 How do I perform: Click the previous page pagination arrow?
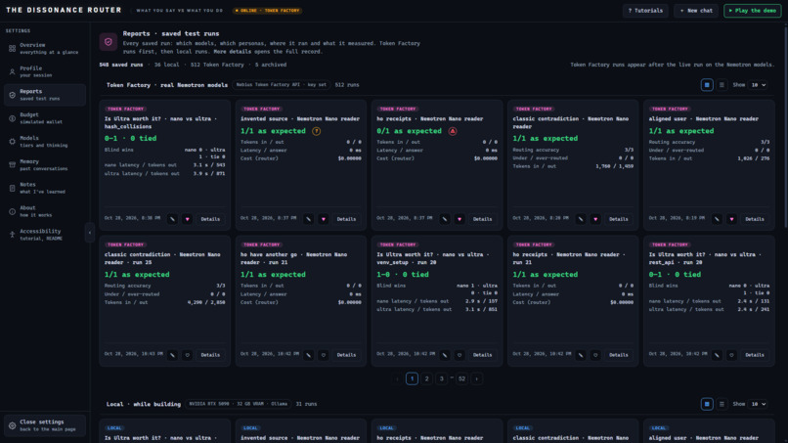(x=397, y=378)
